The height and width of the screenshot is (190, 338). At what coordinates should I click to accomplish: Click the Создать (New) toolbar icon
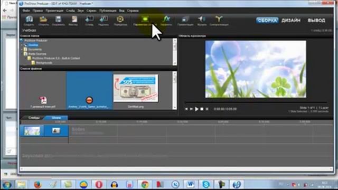click(x=29, y=21)
